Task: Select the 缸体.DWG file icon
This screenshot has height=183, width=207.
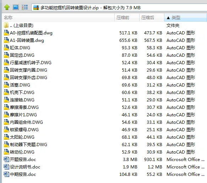Action: click(x=6, y=48)
